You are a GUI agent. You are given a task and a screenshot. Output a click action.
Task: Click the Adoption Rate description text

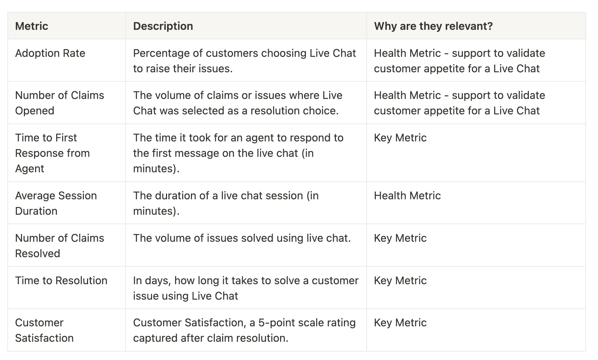[x=245, y=61]
